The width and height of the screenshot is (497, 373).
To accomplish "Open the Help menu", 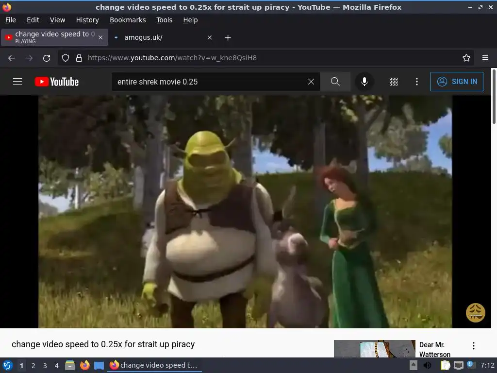I will (x=190, y=20).
